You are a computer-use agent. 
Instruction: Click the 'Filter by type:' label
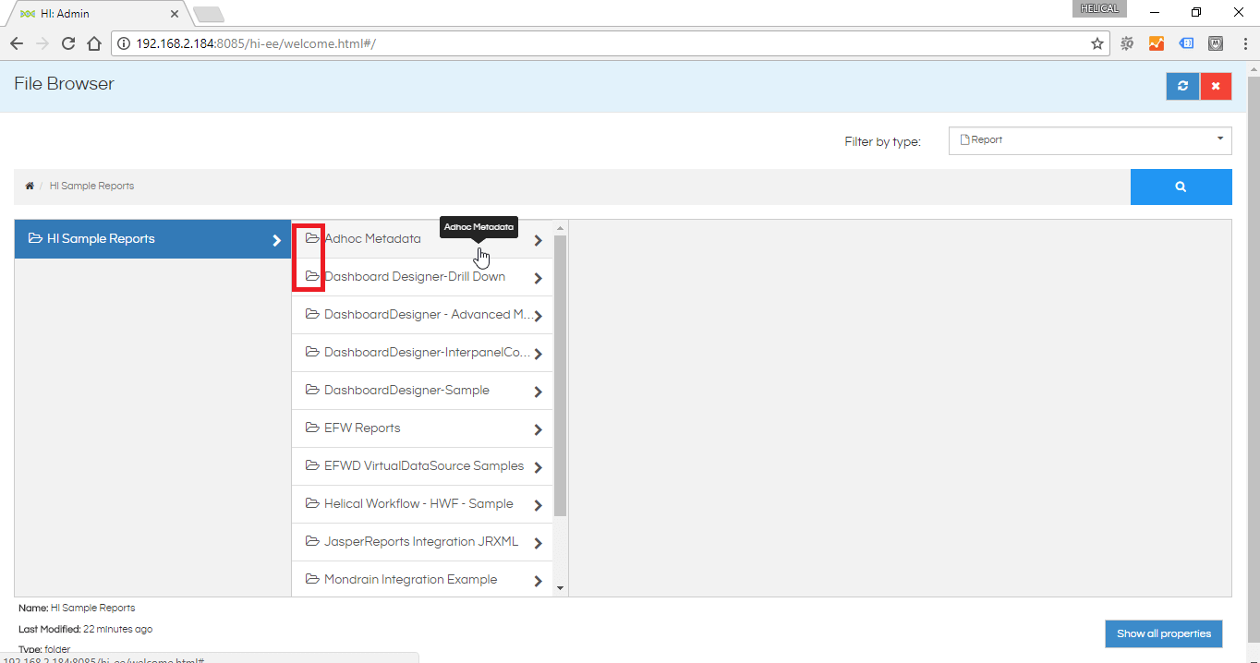tap(882, 141)
